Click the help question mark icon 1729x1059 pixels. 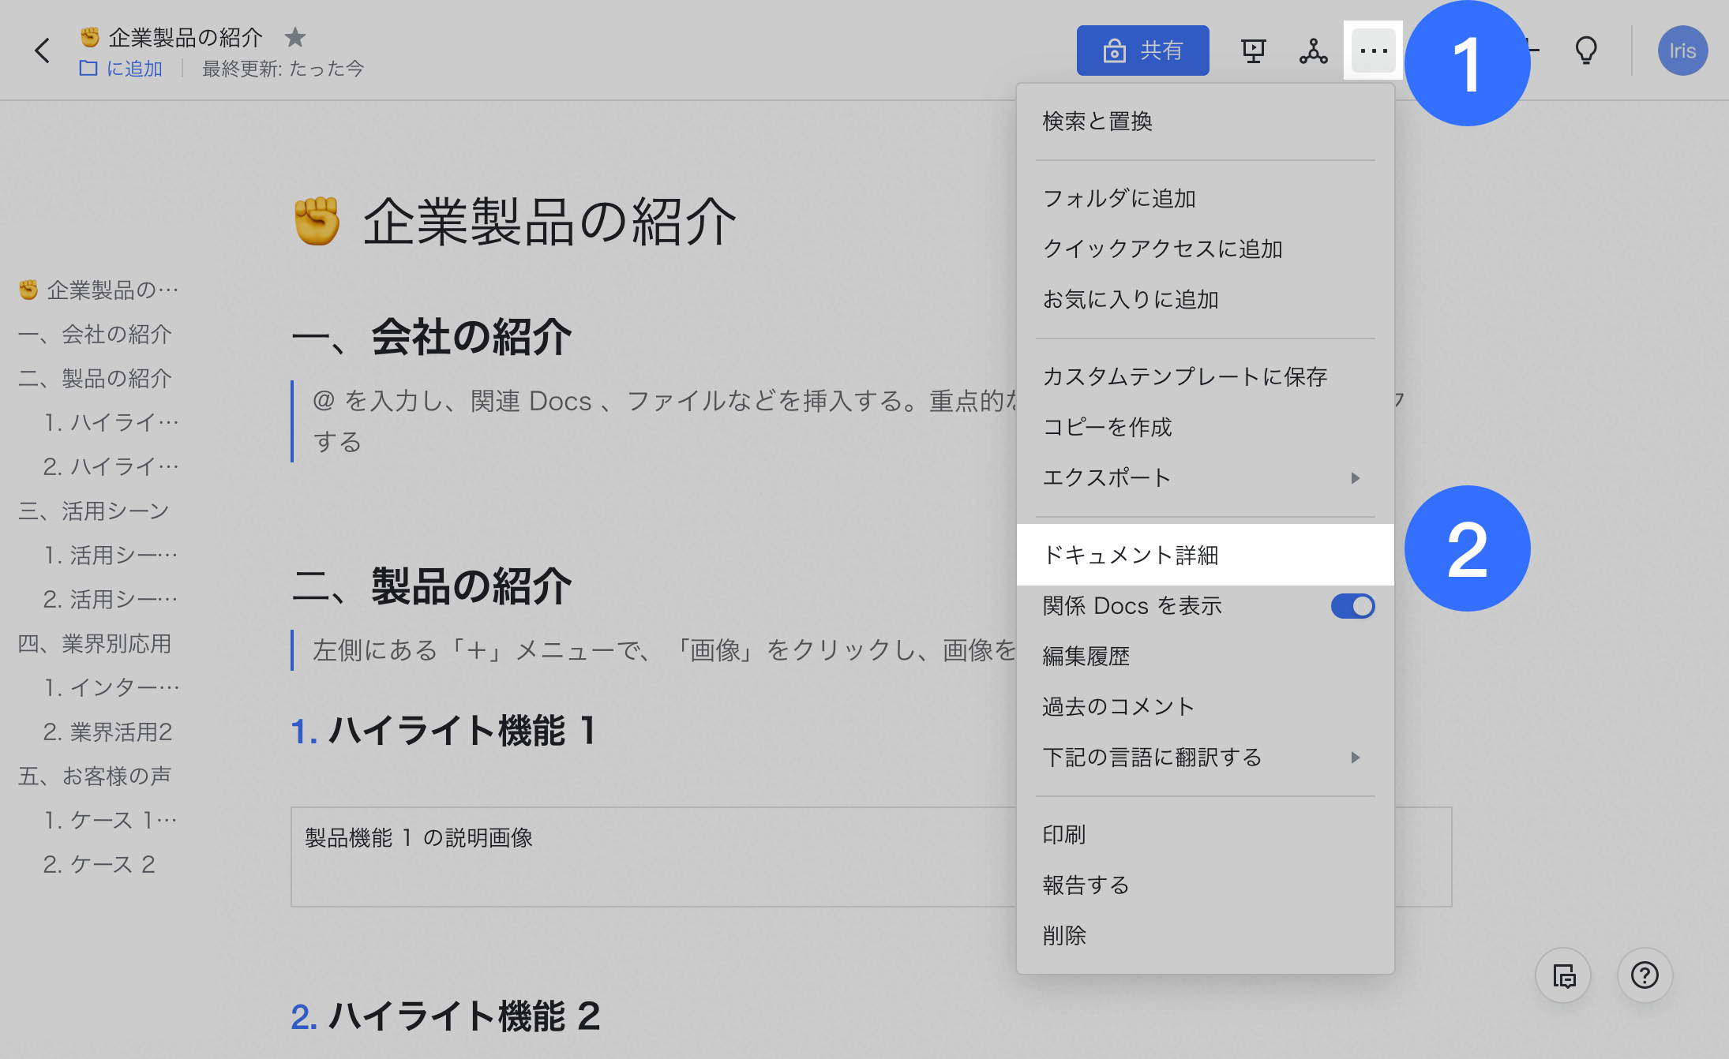[1645, 975]
